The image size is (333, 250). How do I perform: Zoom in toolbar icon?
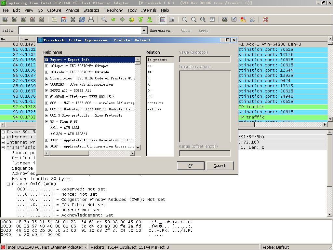(x=185, y=20)
